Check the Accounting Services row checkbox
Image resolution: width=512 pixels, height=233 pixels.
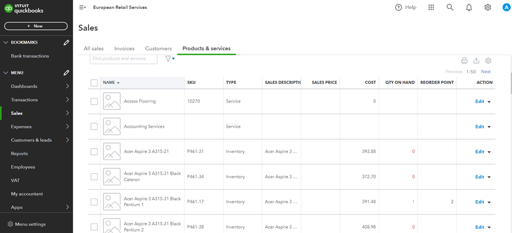(94, 127)
